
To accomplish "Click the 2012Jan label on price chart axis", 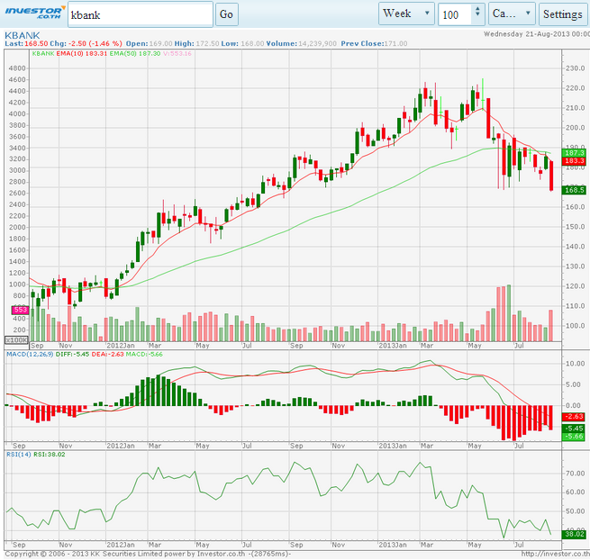I will coord(121,346).
